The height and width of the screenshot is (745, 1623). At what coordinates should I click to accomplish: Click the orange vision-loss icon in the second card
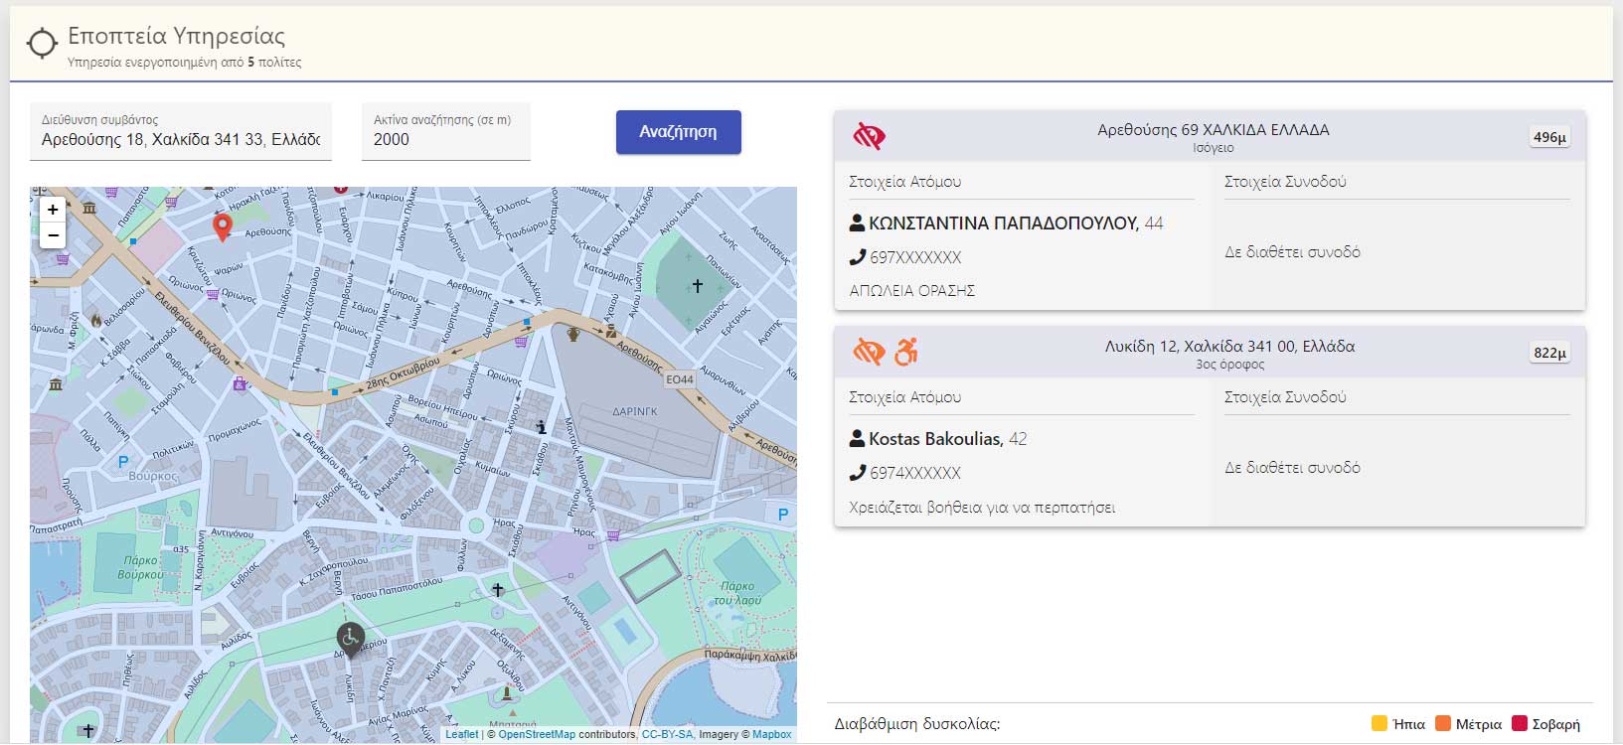coord(869,352)
